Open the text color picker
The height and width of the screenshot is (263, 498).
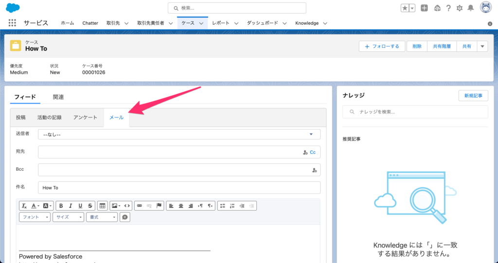[x=36, y=206]
